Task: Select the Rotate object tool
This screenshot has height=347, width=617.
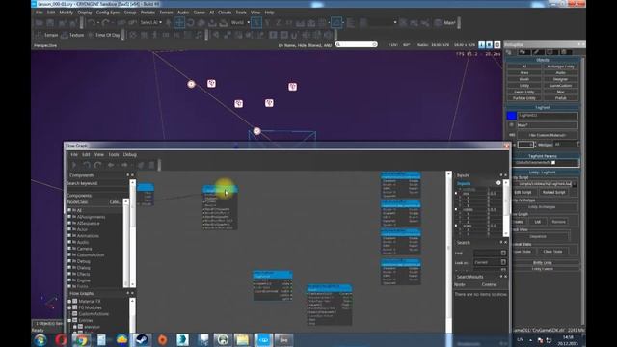Action: tap(190, 23)
